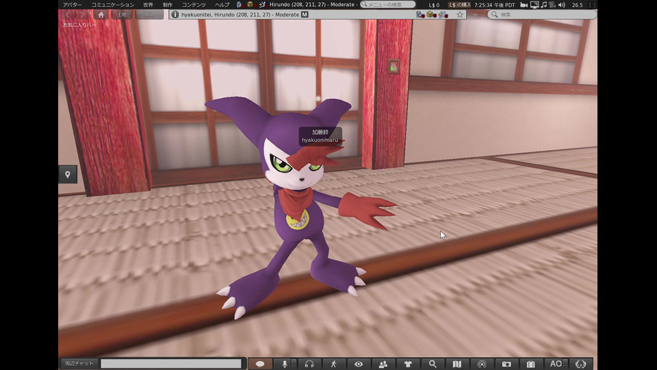
Task: Click the 照明 lighting button
Action: pyautogui.click(x=150, y=14)
